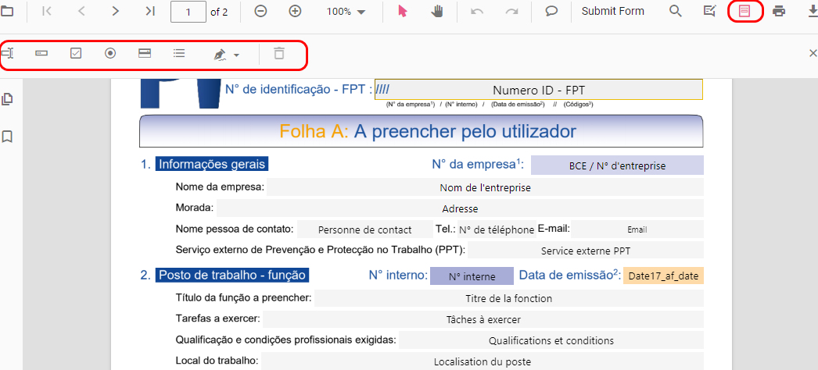Add a list box form field

click(179, 53)
